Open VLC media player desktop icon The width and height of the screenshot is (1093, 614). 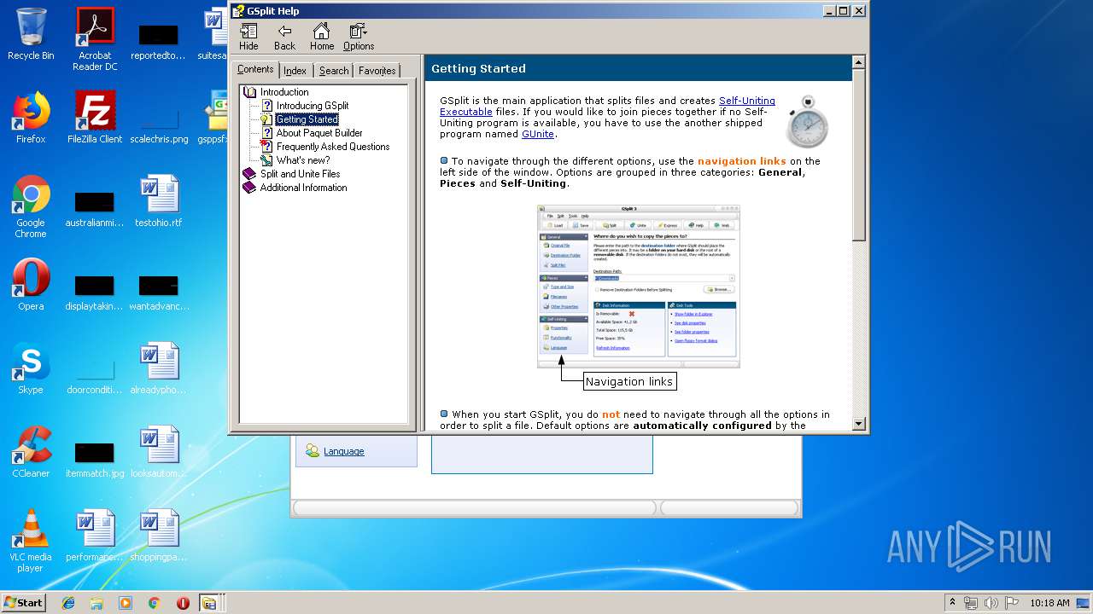pyautogui.click(x=31, y=541)
